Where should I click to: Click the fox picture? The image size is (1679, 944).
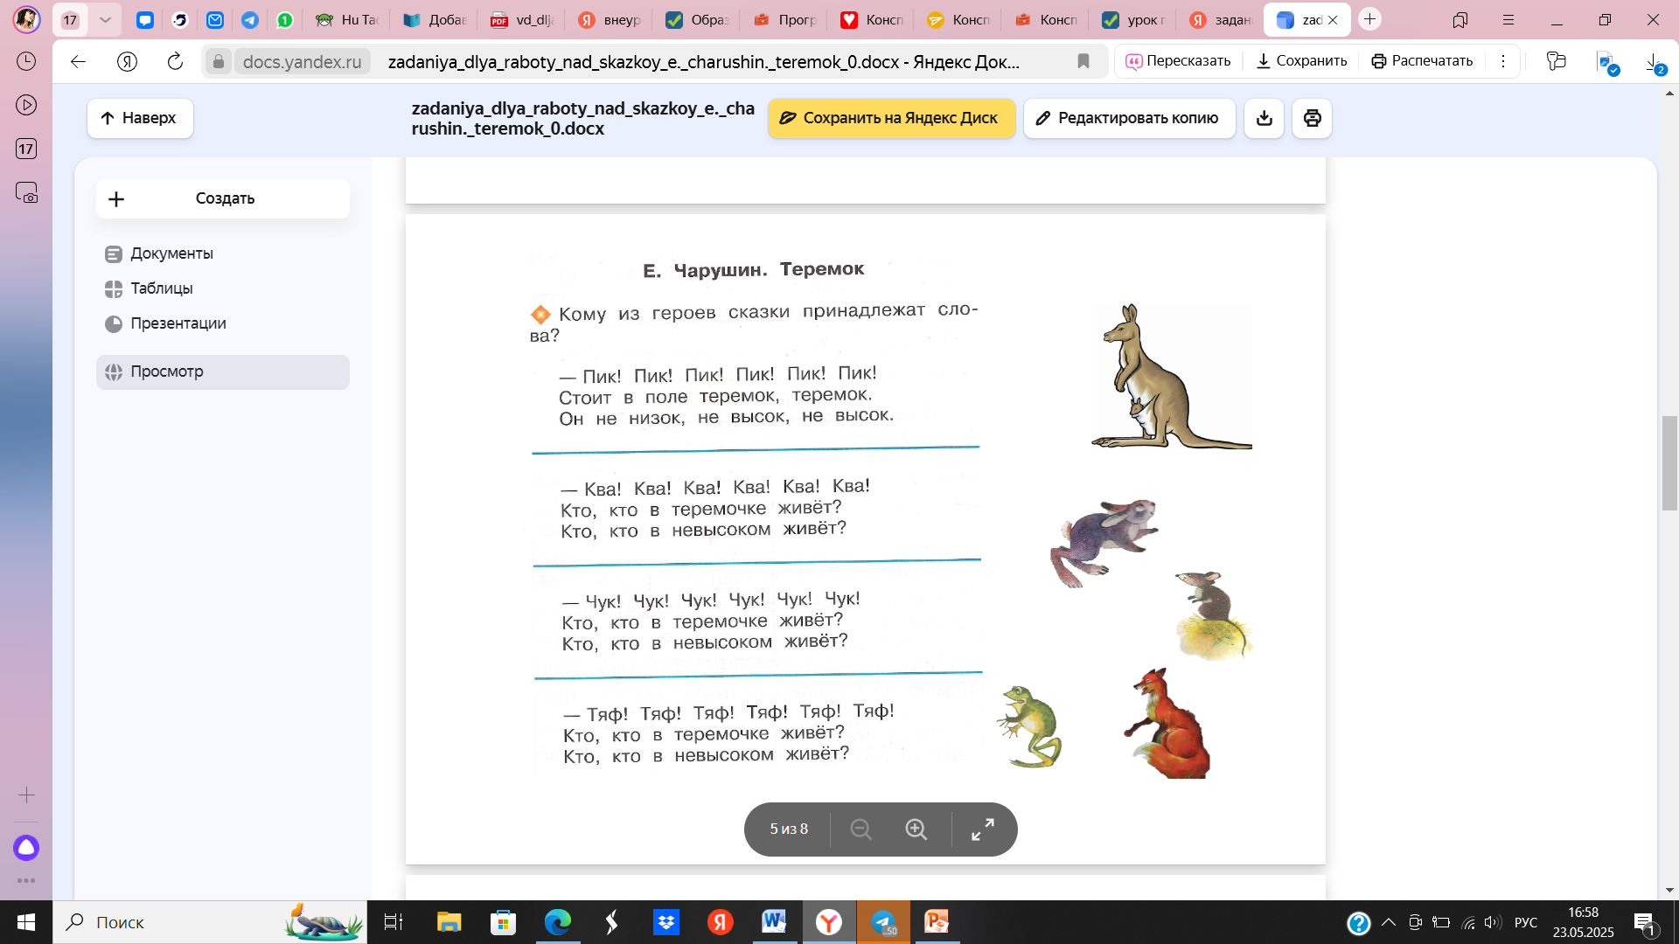pos(1168,723)
